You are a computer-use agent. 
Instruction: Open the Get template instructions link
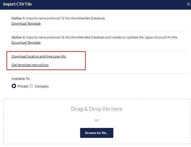(30, 65)
